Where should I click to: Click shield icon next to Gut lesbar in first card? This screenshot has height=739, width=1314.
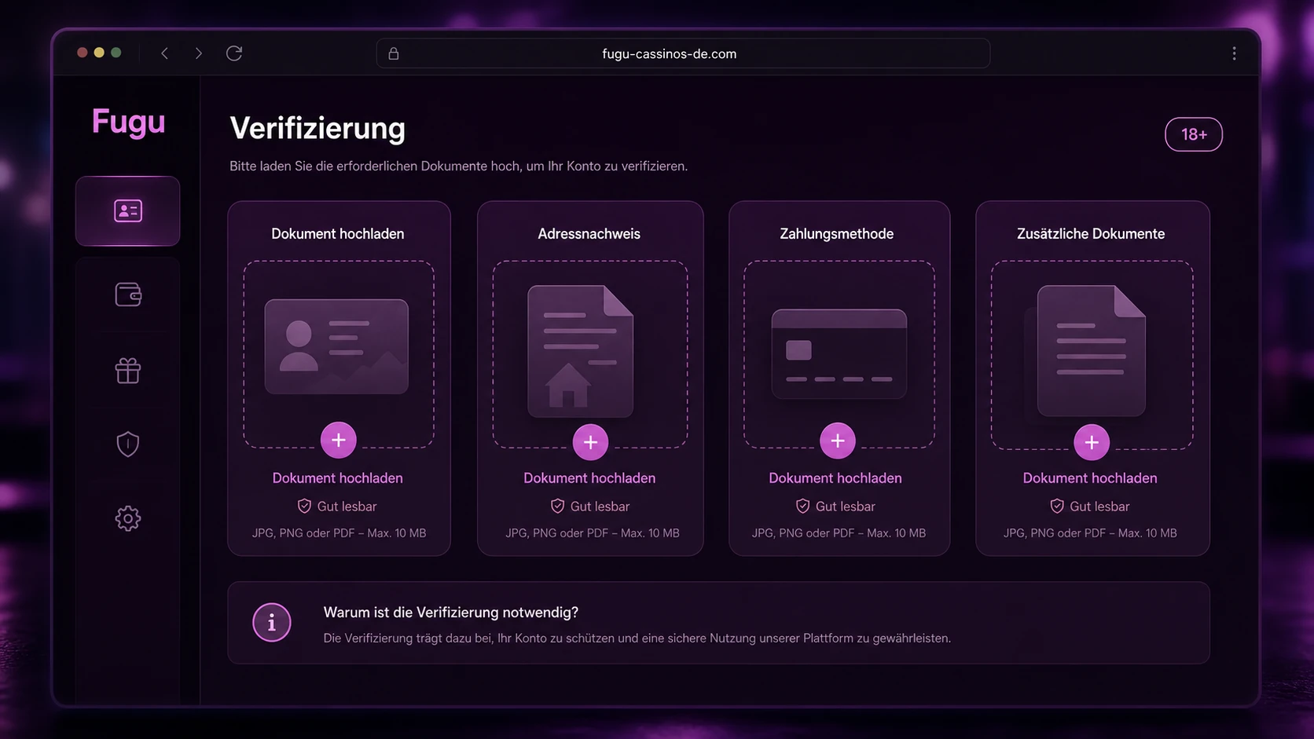coord(304,506)
